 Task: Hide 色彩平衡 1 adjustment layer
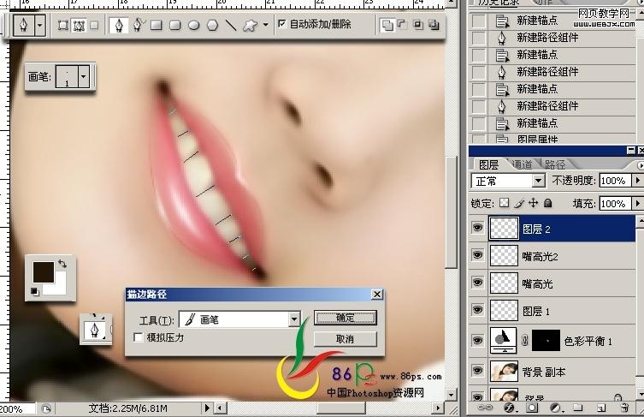coord(477,341)
